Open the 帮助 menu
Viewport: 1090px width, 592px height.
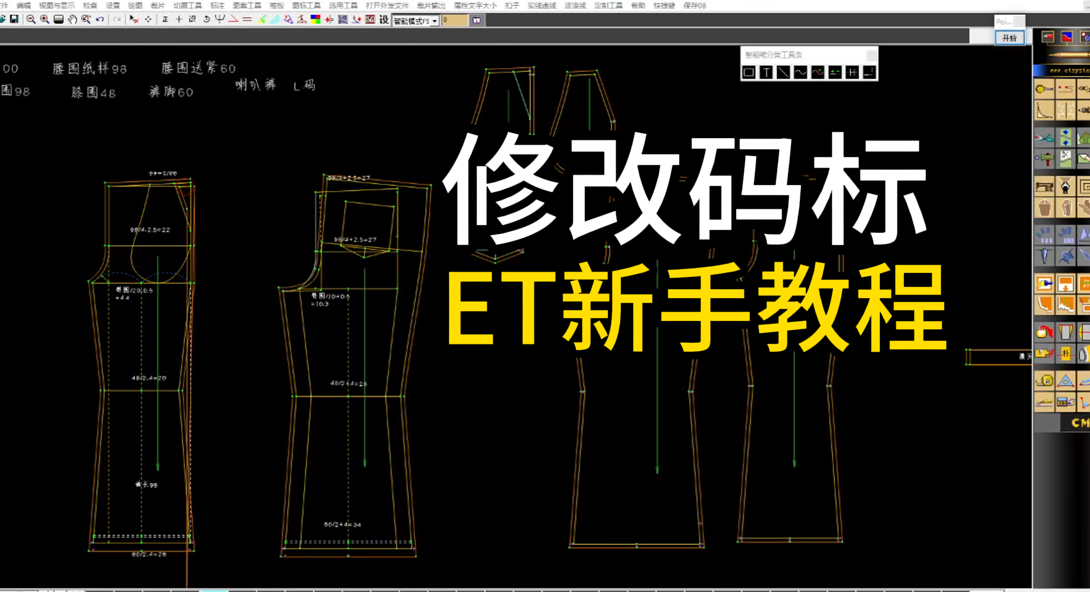[638, 5]
